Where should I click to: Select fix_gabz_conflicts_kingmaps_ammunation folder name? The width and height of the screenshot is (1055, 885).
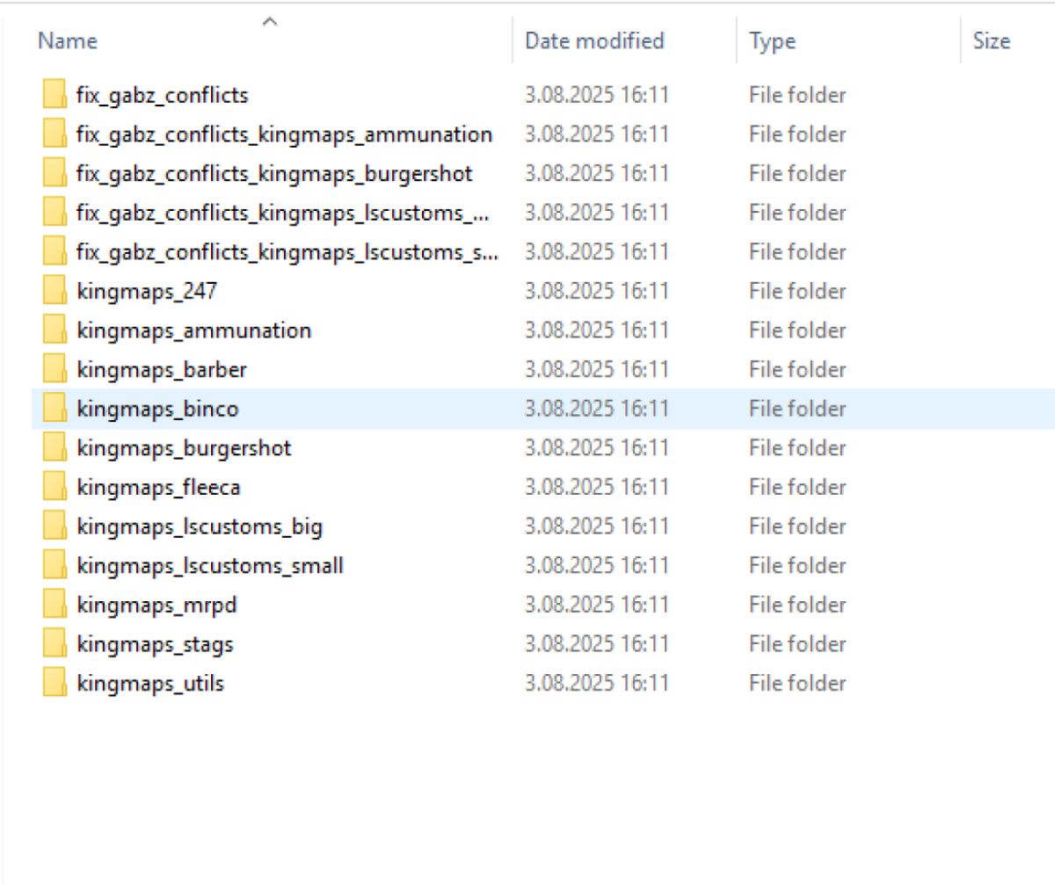click(285, 134)
